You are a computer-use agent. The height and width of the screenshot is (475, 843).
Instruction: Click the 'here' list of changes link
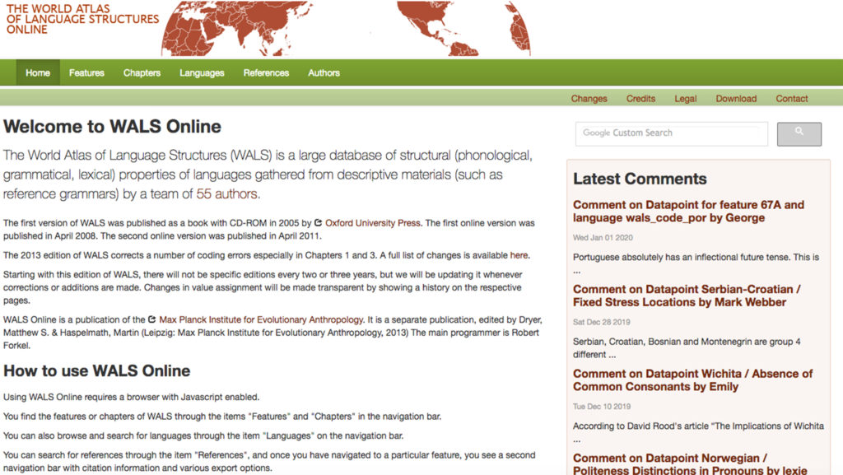point(519,255)
